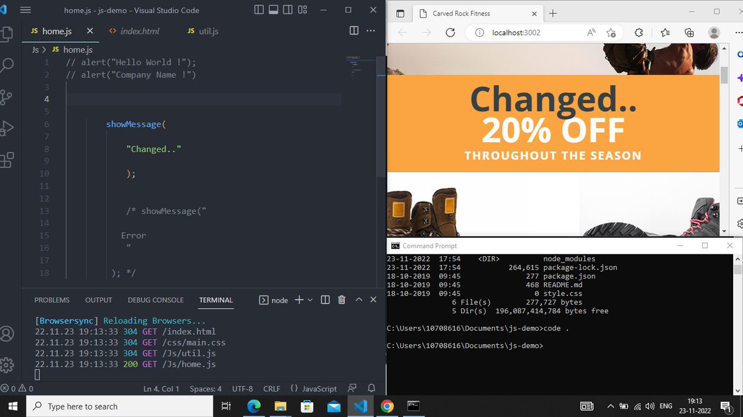Open notifications bell in VS Code status bar
This screenshot has height=417, width=743.
click(371, 389)
